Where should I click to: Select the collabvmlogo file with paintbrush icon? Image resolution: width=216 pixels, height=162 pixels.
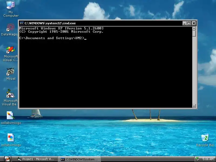click(x=11, y=118)
